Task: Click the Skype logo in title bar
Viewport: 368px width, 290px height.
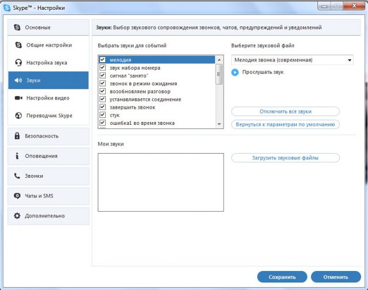Action: tap(7, 7)
